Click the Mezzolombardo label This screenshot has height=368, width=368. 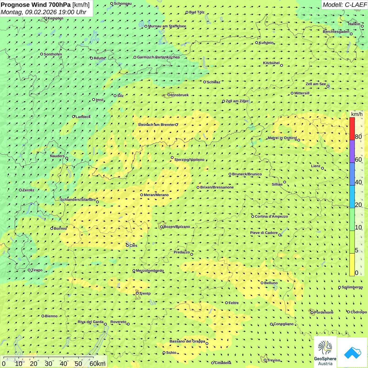(x=150, y=270)
